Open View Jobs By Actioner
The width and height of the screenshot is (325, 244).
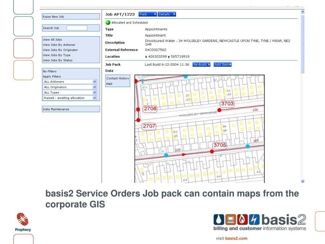click(59, 44)
